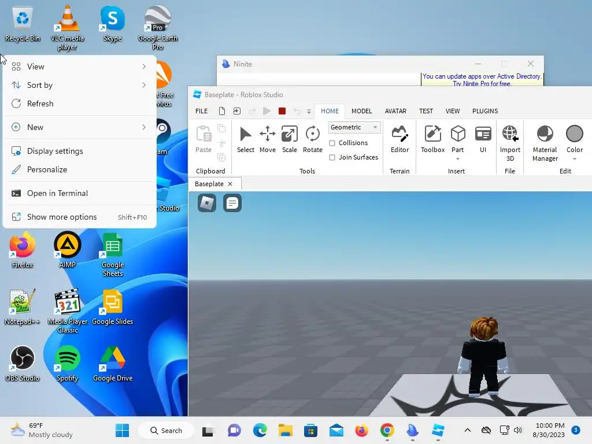Activate the Move tool
The image size is (592, 444).
267,139
